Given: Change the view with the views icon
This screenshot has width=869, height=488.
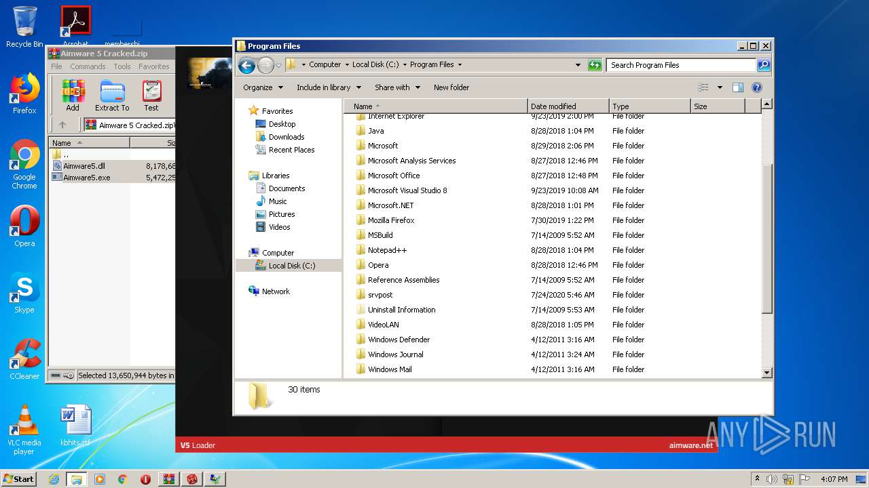Looking at the screenshot, I should pos(703,87).
